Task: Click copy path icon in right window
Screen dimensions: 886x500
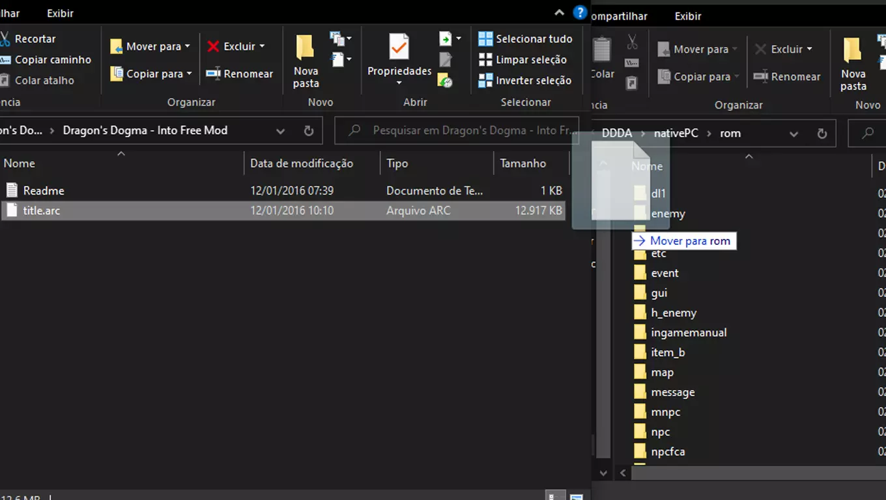Action: (x=632, y=62)
